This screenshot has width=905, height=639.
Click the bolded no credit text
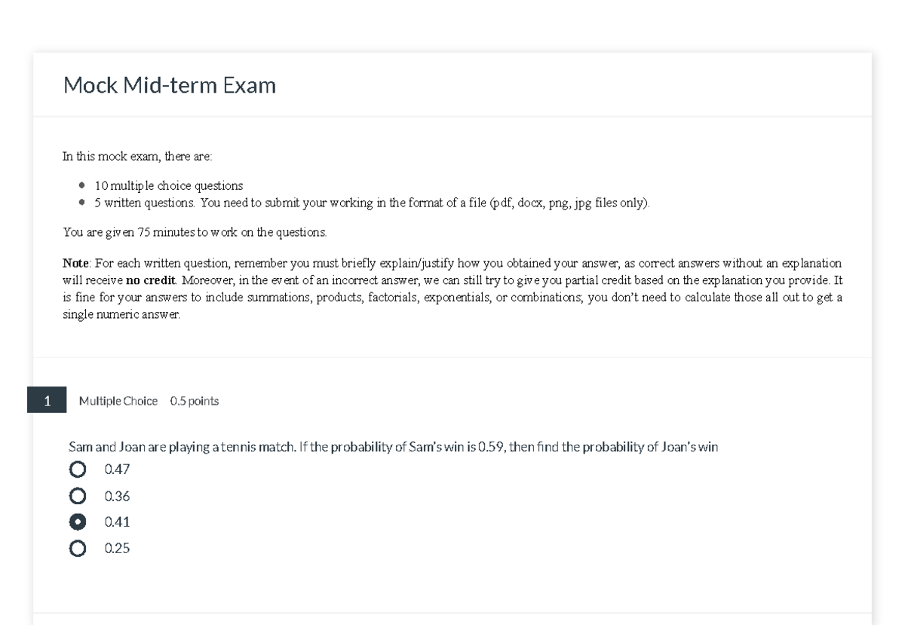point(149,279)
